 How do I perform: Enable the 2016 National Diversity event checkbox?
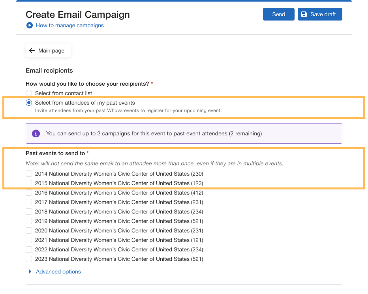point(29,193)
